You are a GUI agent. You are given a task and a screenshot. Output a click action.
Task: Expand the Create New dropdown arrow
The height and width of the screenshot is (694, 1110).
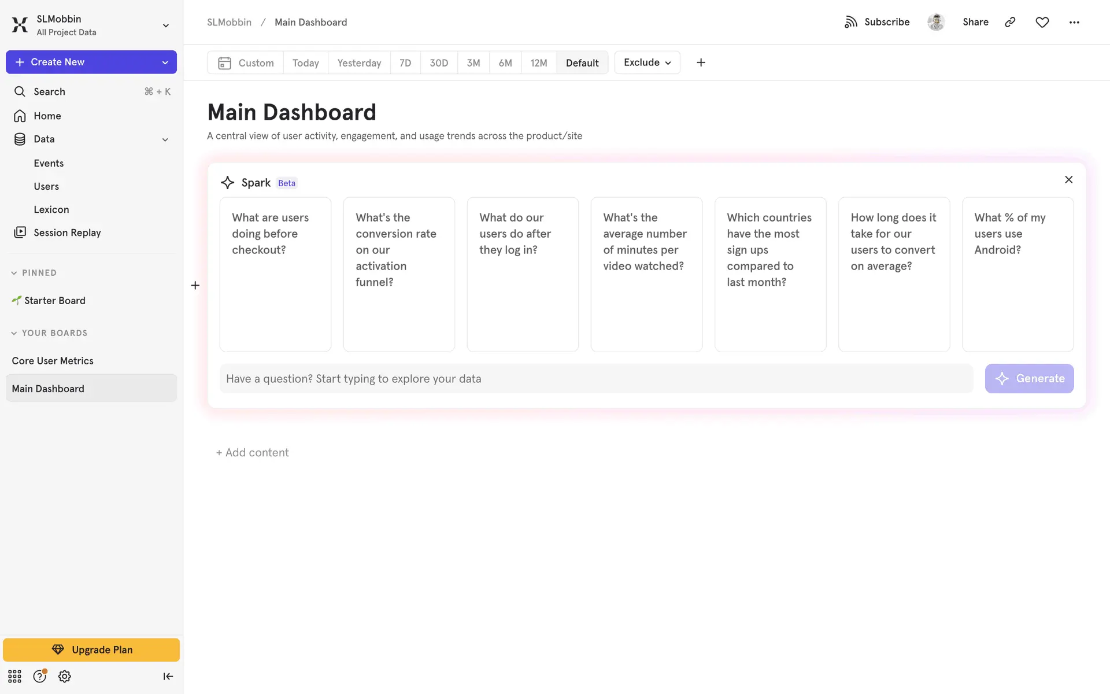[165, 62]
